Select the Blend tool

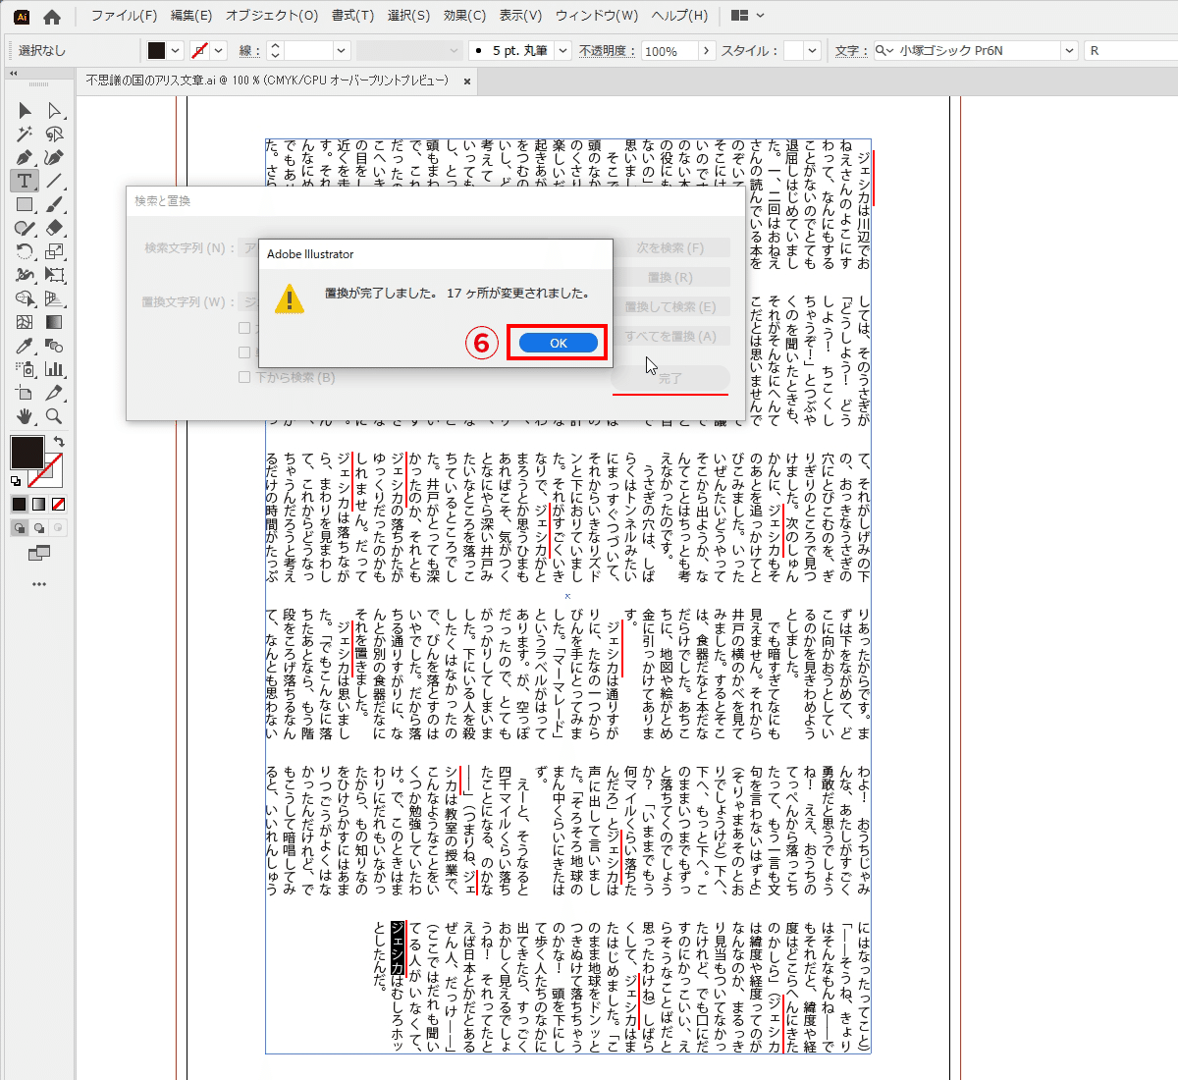click(54, 346)
